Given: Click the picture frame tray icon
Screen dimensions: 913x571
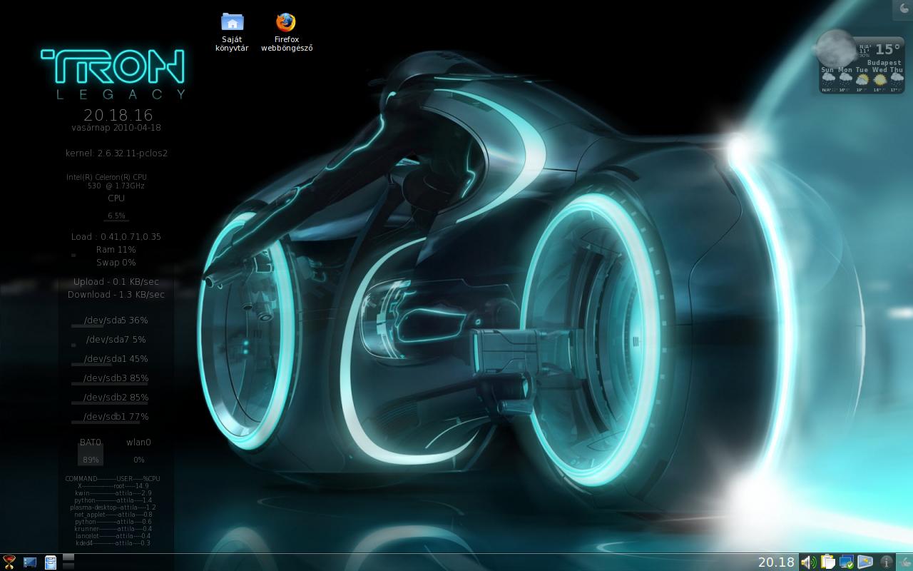Looking at the screenshot, I should coord(865,562).
